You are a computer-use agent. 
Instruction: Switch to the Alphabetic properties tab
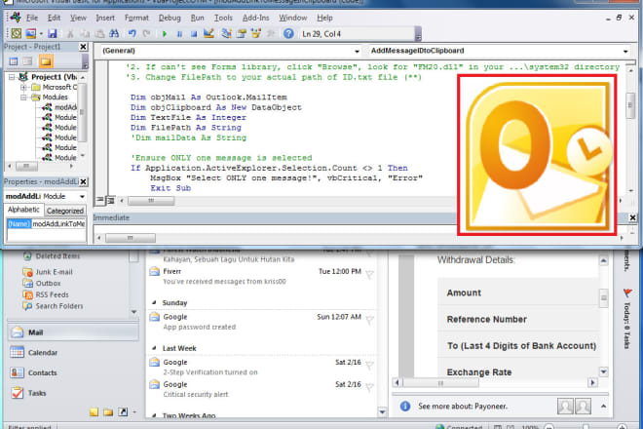coord(23,210)
